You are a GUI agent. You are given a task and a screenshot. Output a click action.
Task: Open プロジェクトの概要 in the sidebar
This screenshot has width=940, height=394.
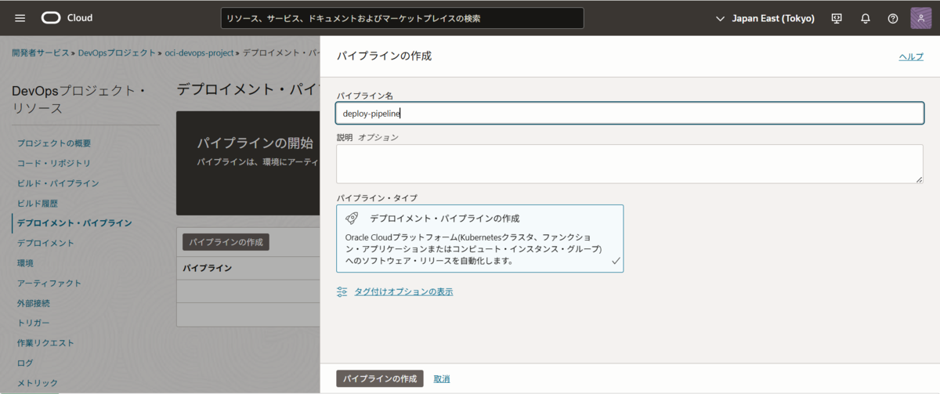click(54, 143)
